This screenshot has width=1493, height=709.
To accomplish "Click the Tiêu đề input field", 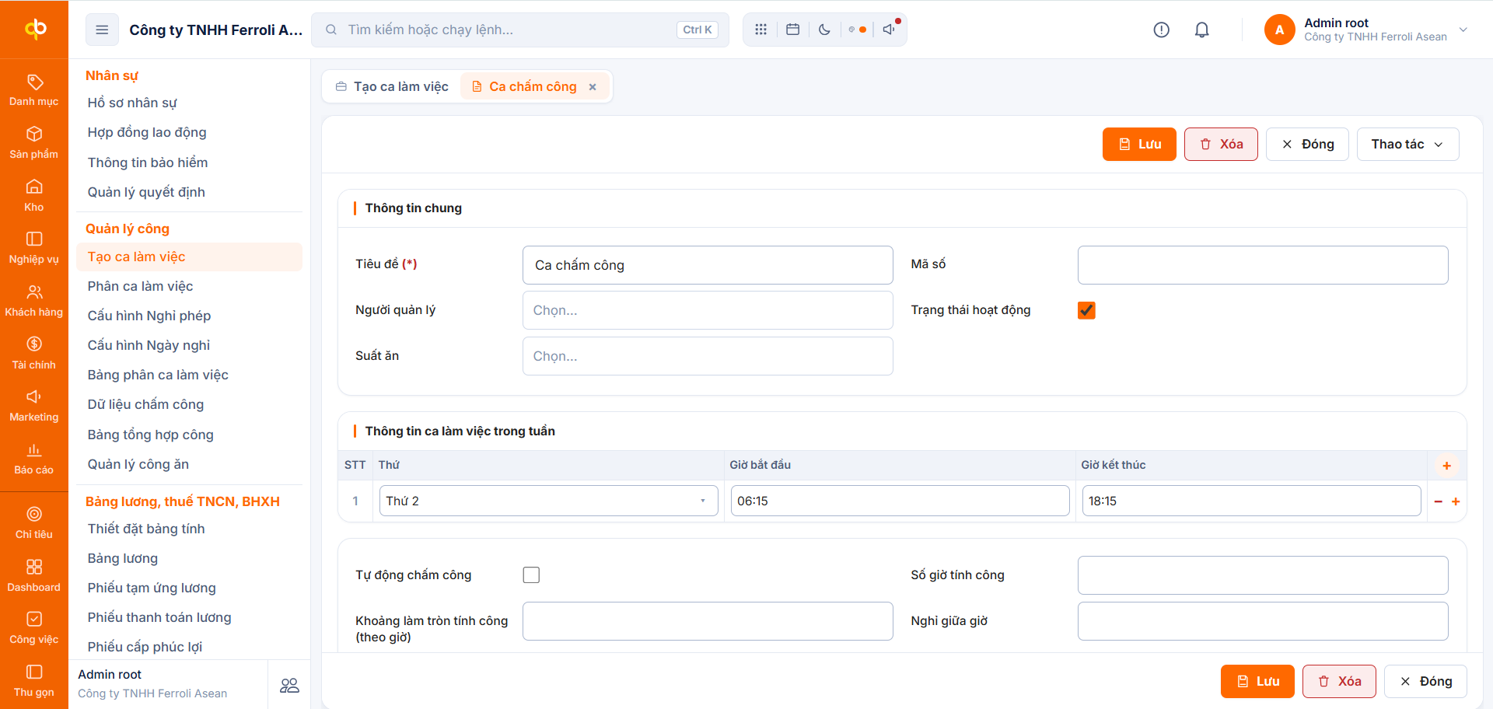I will (708, 265).
